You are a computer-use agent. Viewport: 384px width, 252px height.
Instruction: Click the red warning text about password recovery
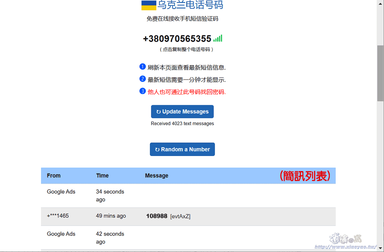pos(187,92)
